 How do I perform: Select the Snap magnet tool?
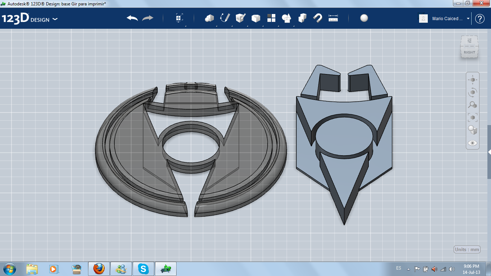[318, 18]
